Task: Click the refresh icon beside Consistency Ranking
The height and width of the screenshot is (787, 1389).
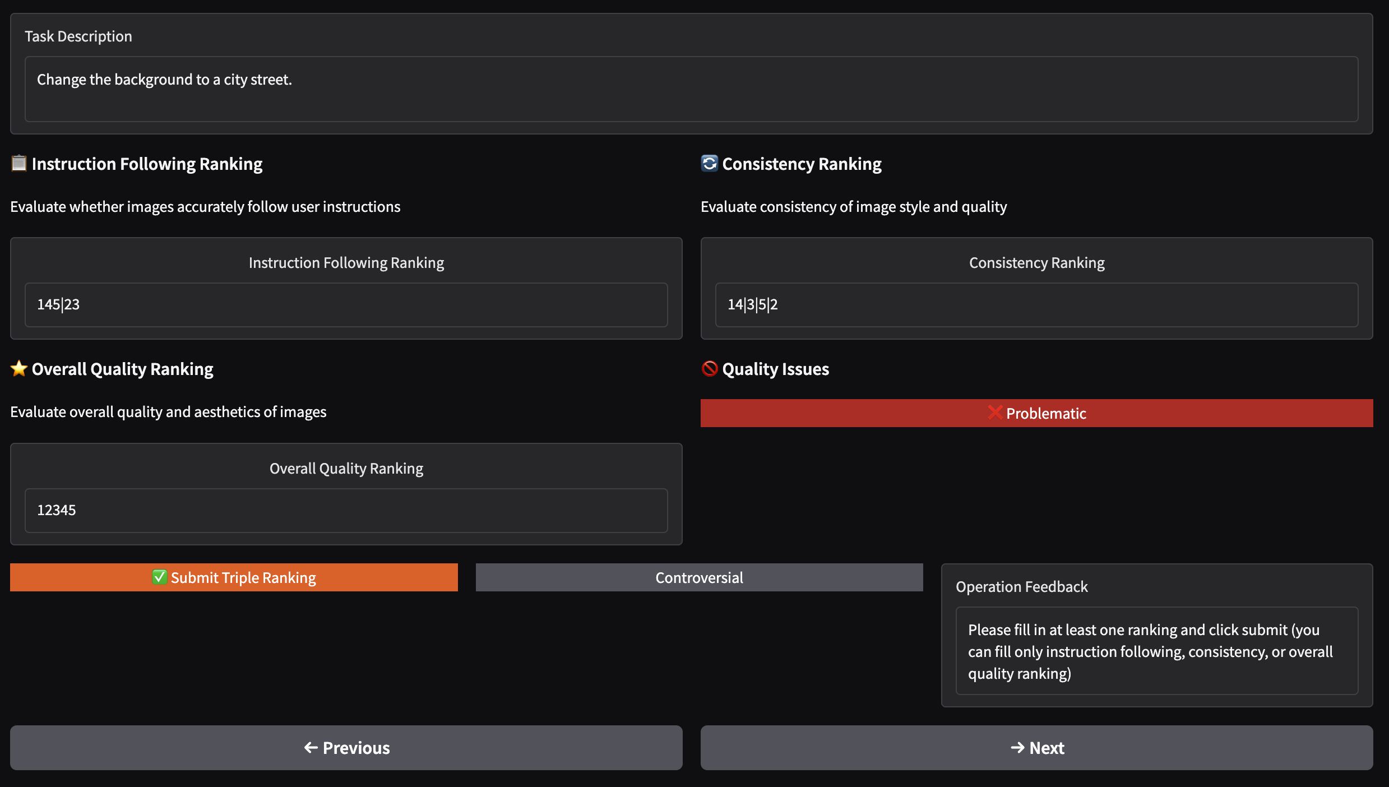Action: (x=709, y=163)
